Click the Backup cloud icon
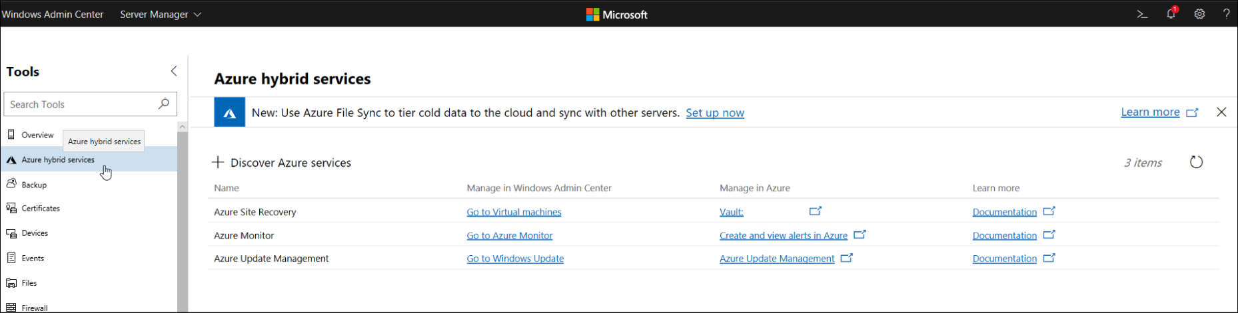The height and width of the screenshot is (313, 1238). click(11, 184)
